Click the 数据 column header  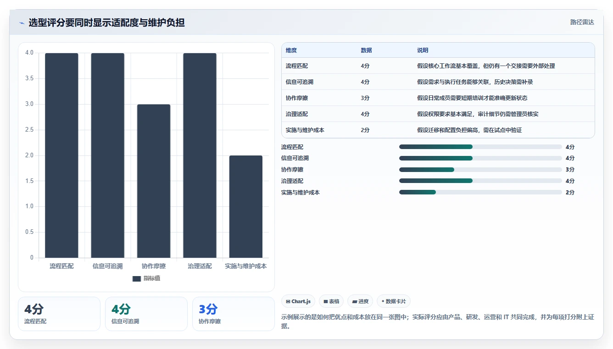click(366, 50)
